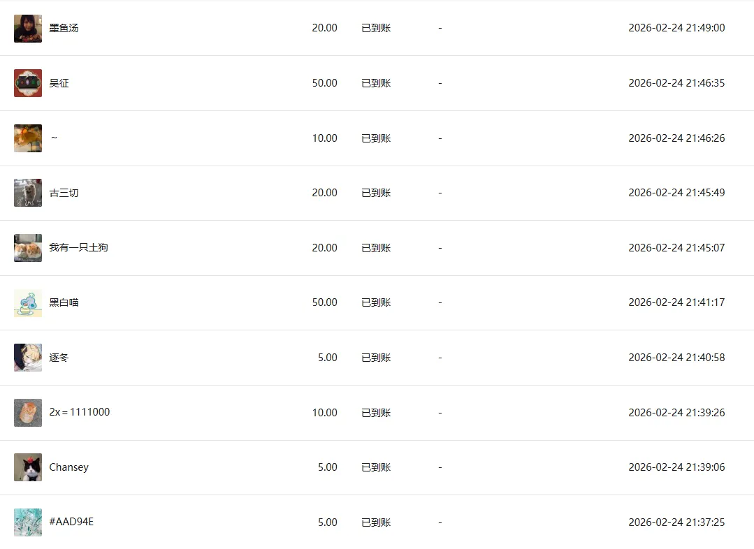The height and width of the screenshot is (549, 754).
Task: Click avatar of 2x=1111000
Action: point(28,413)
